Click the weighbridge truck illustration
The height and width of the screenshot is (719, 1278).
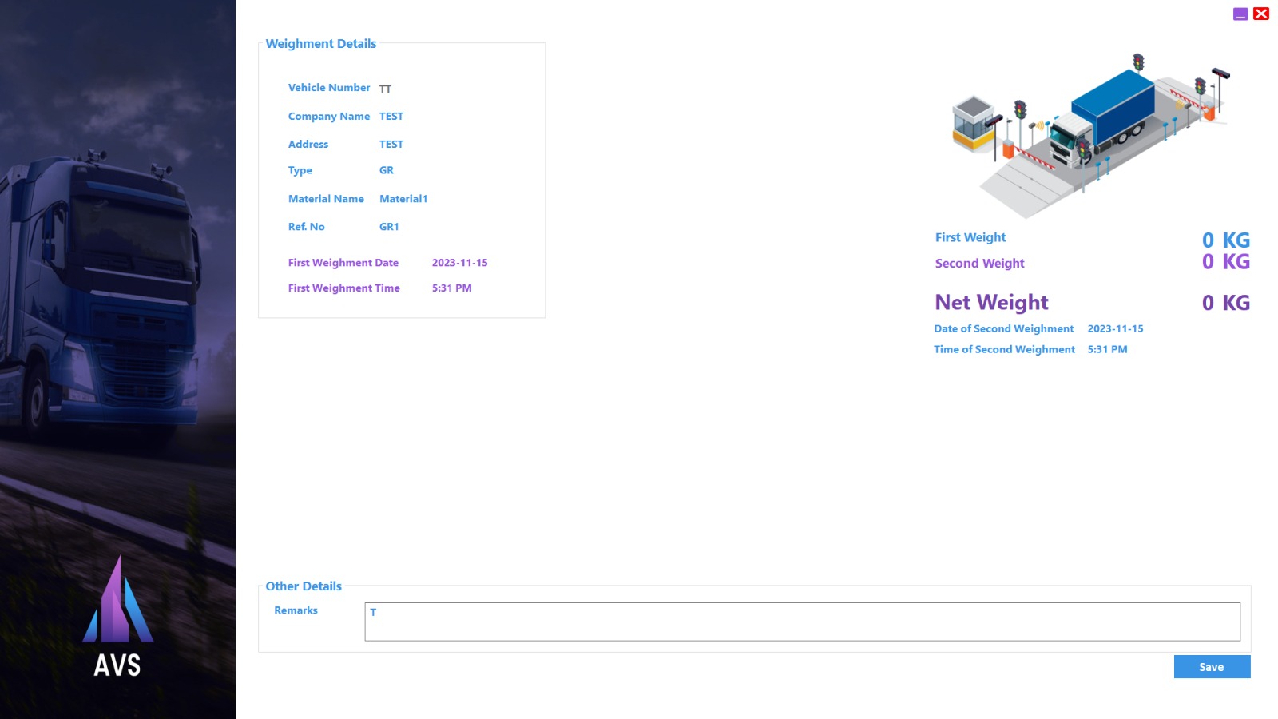[1091, 136]
